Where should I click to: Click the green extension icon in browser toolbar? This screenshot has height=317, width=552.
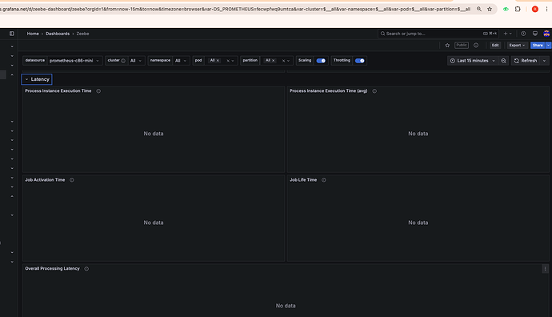coord(506,9)
